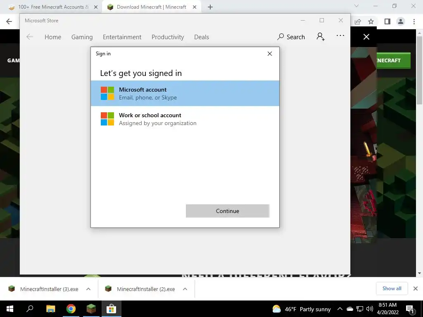Click the add account person icon
The height and width of the screenshot is (317, 423).
[321, 37]
